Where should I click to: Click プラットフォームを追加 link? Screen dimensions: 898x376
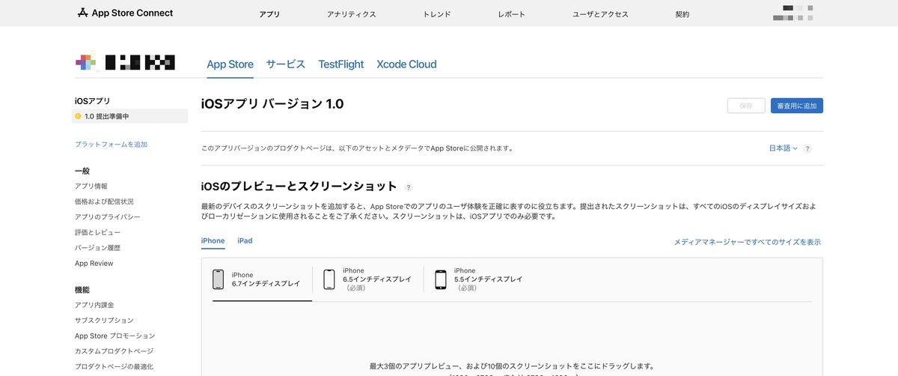pos(111,144)
